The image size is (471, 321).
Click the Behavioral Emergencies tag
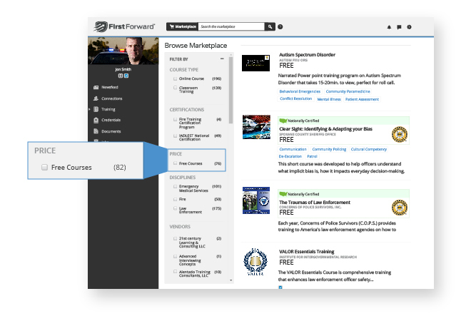click(x=300, y=91)
